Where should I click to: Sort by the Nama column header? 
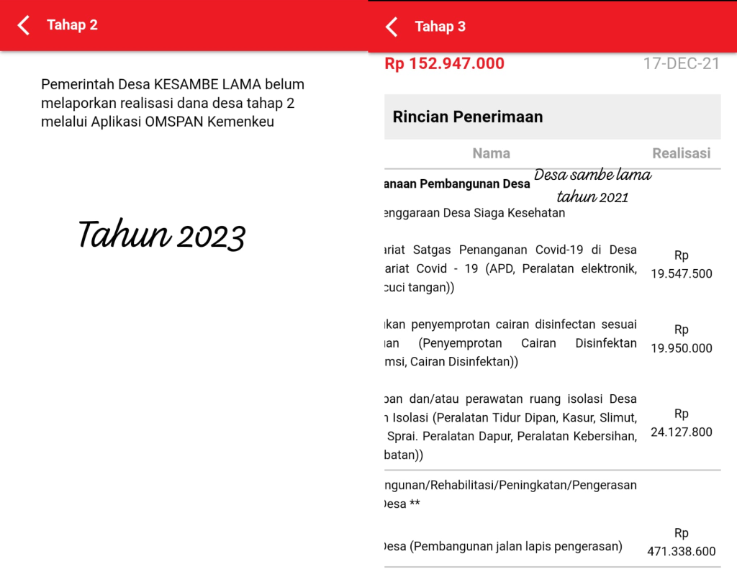coord(491,153)
